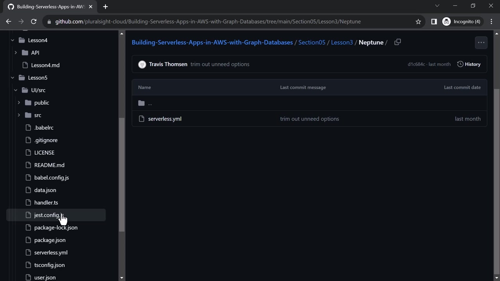Open commit hash d1c684c
This screenshot has width=500, height=281.
pos(416,64)
